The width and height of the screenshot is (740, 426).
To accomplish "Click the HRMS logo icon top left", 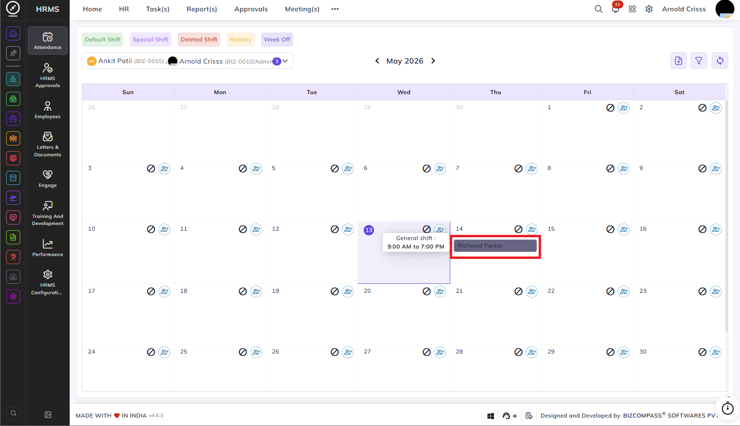I will (x=13, y=8).
